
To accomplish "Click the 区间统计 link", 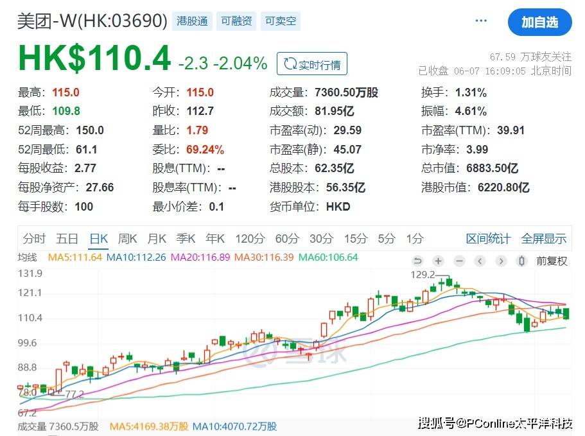I will pos(488,239).
